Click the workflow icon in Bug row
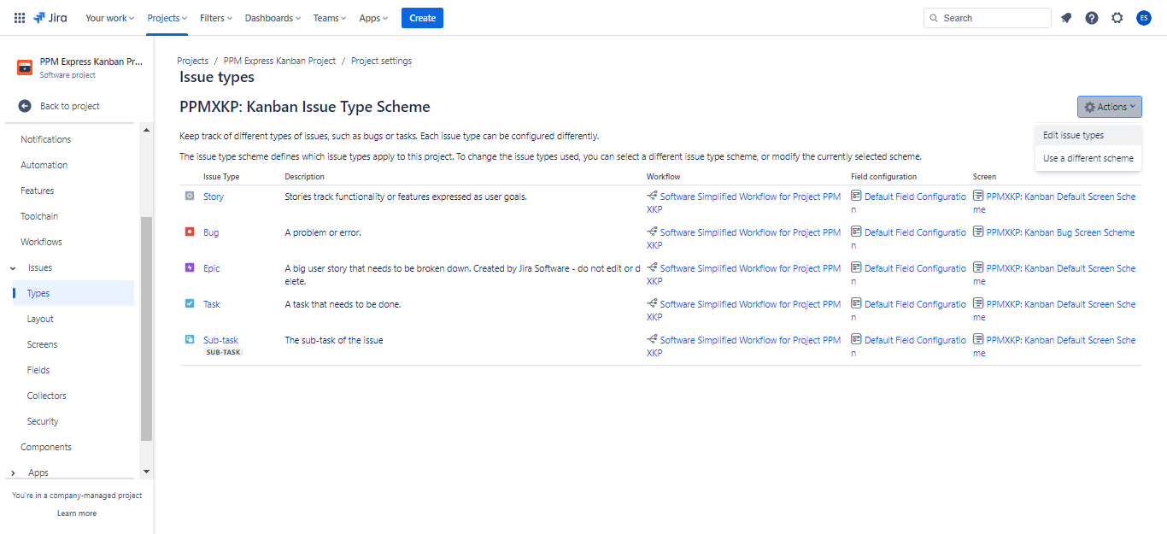This screenshot has width=1167, height=534. click(652, 232)
